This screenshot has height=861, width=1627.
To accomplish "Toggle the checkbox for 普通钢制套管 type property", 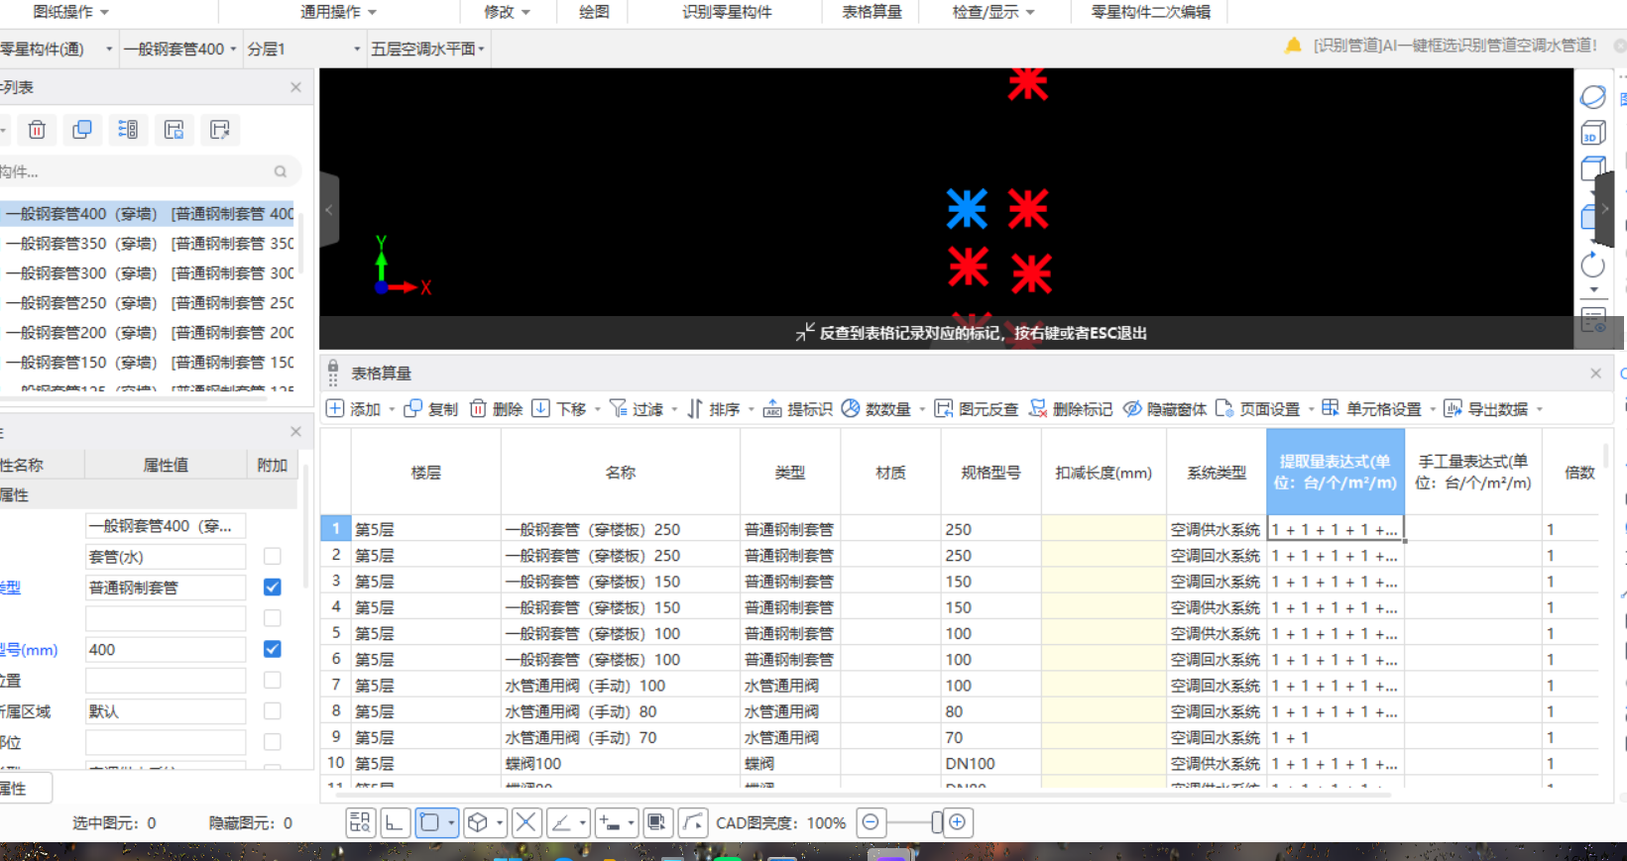I will [x=273, y=588].
